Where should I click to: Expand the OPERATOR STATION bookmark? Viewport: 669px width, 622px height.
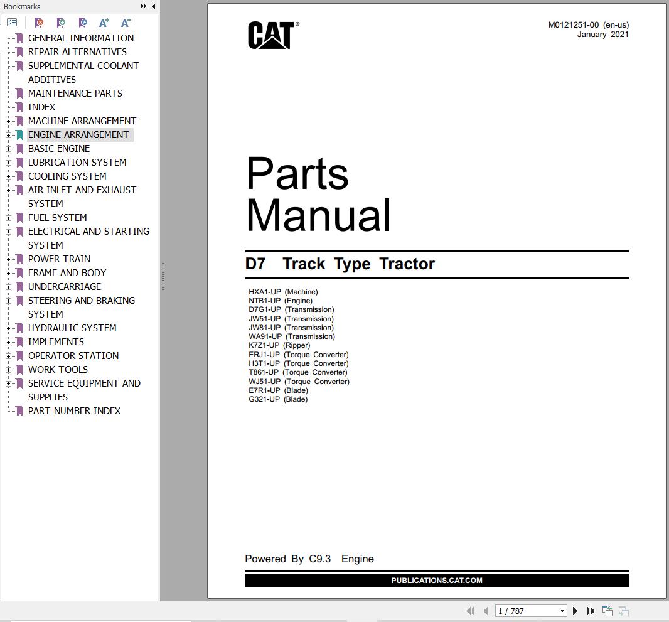click(x=8, y=357)
